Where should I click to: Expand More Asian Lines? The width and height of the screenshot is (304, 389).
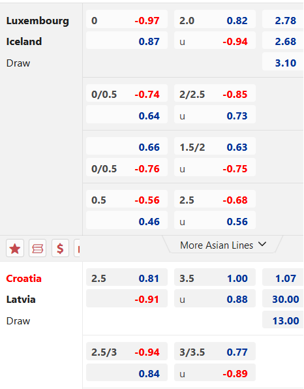(222, 245)
